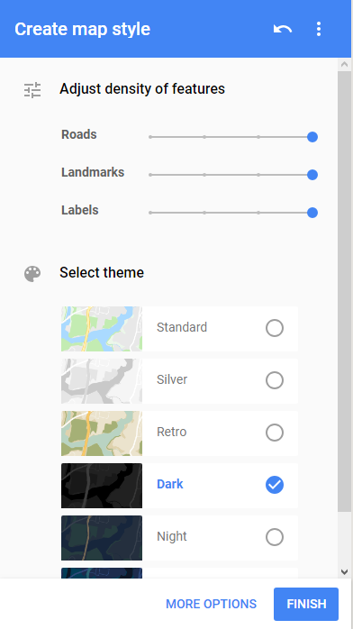This screenshot has height=629, width=353.
Task: Click the checked Dark theme radio button
Action: 275,485
